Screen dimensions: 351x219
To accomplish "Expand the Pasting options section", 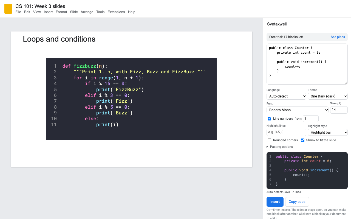I will (280, 147).
